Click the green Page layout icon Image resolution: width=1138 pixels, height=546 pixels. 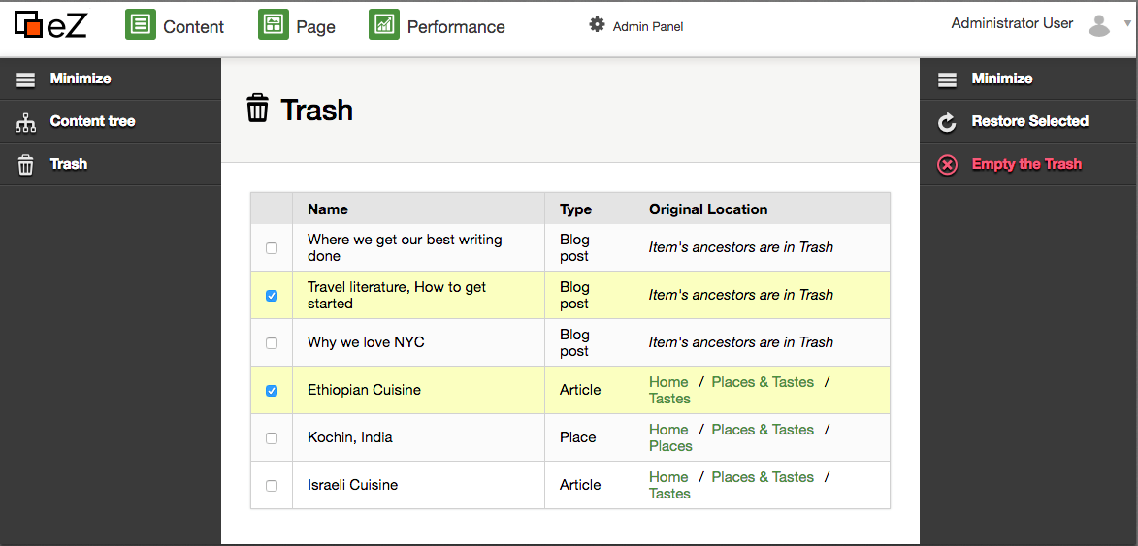pyautogui.click(x=274, y=24)
